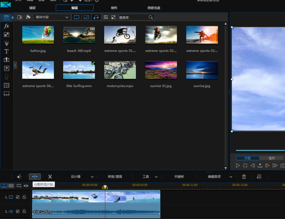This screenshot has height=219, width=285.
Task: Expand the 工具 dropdown menu
Action: (156, 177)
